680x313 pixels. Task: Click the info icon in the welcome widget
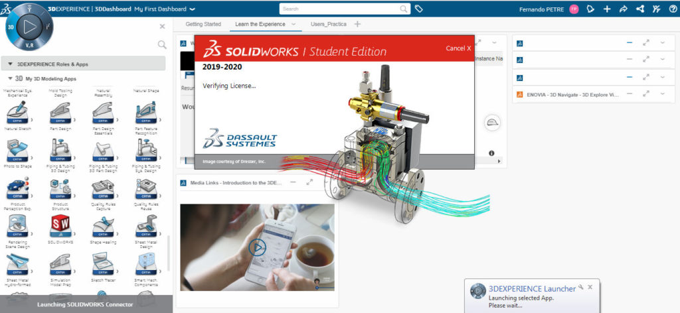[x=491, y=153]
